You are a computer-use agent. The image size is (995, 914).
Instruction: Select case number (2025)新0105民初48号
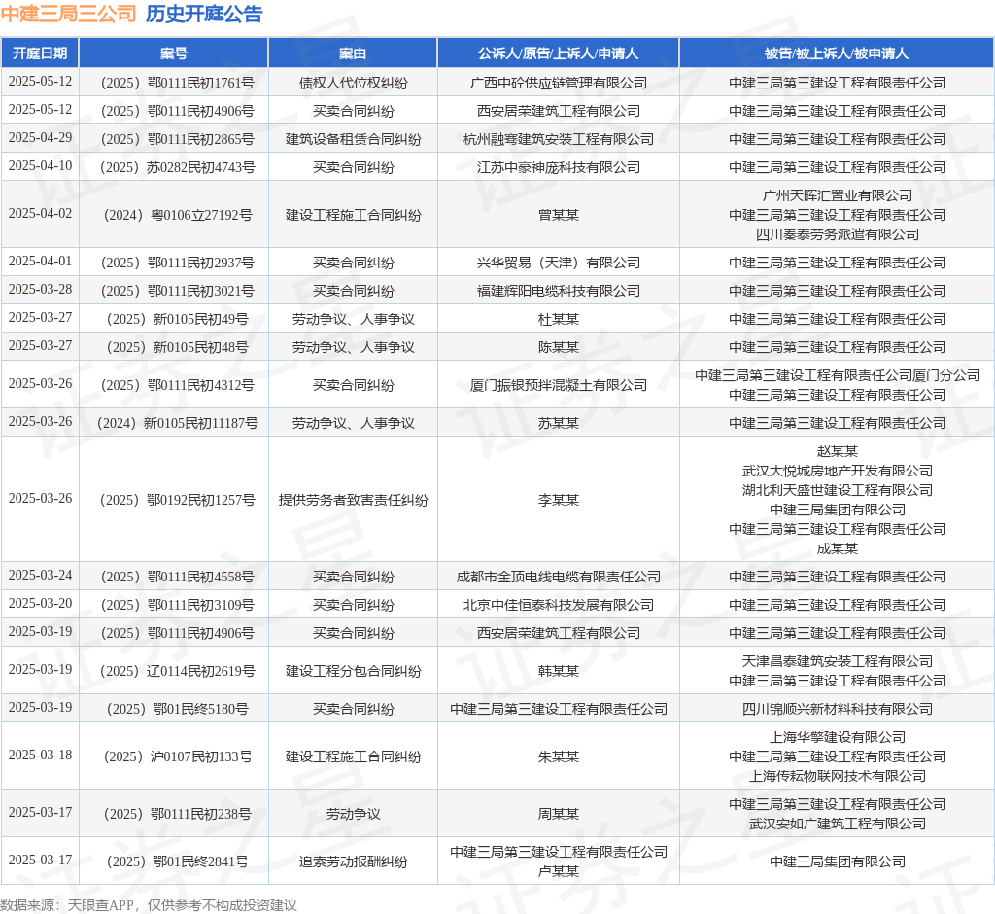tap(174, 347)
